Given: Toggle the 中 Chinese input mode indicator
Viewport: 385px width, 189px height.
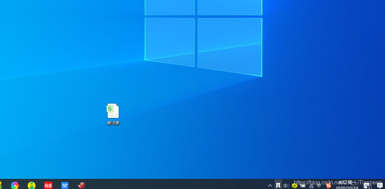Looking at the screenshot, I should click(319, 186).
